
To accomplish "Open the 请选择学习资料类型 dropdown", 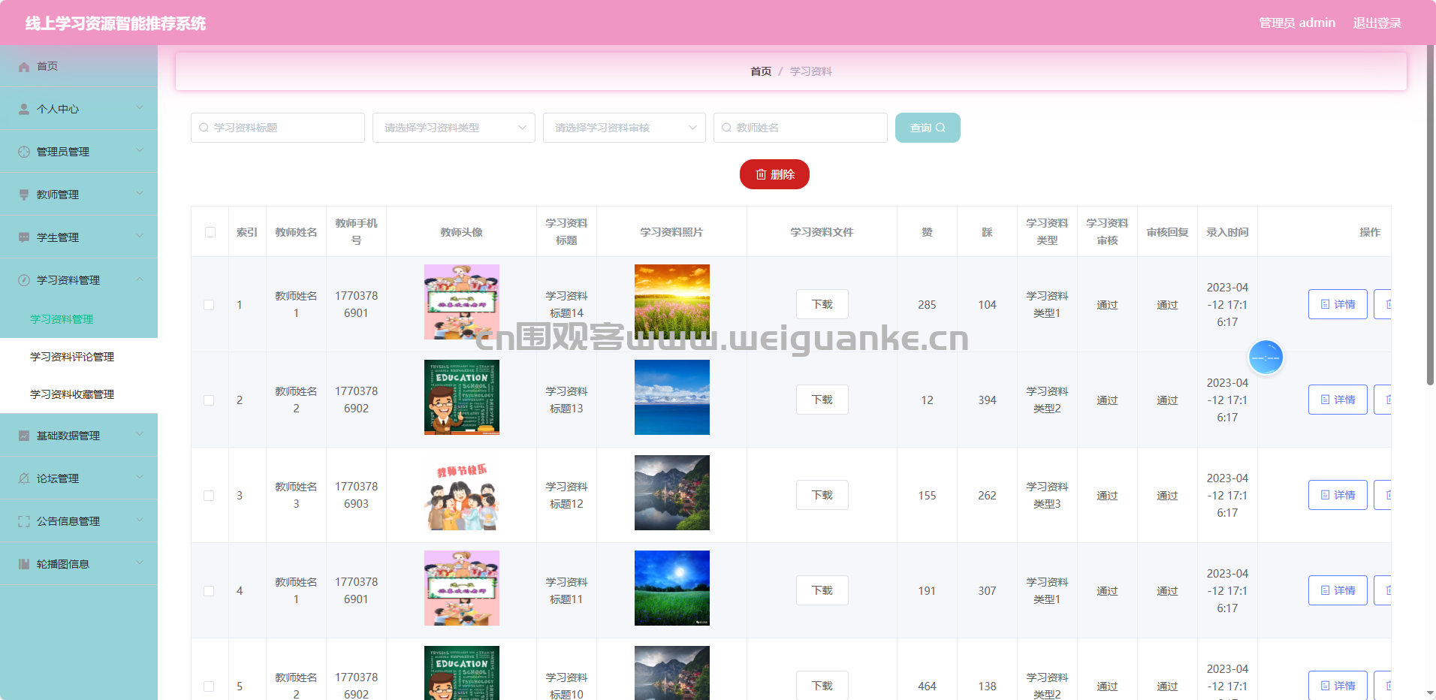I will pyautogui.click(x=454, y=128).
